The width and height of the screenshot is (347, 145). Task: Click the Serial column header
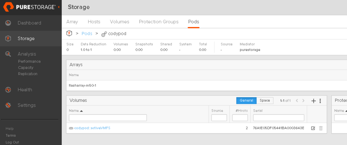(258, 111)
